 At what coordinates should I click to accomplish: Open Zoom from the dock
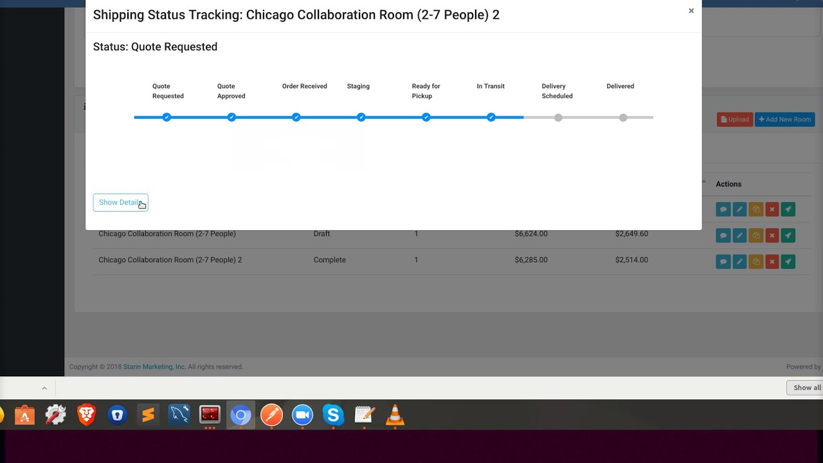coord(302,415)
